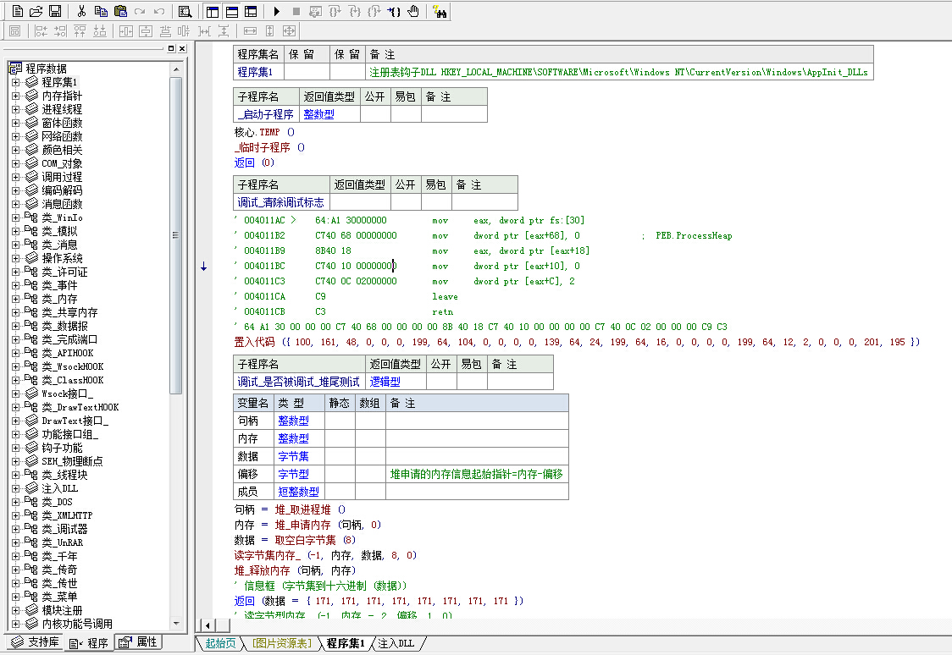Expand the 注入DLL tree node
952x655 pixels.
(x=15, y=488)
